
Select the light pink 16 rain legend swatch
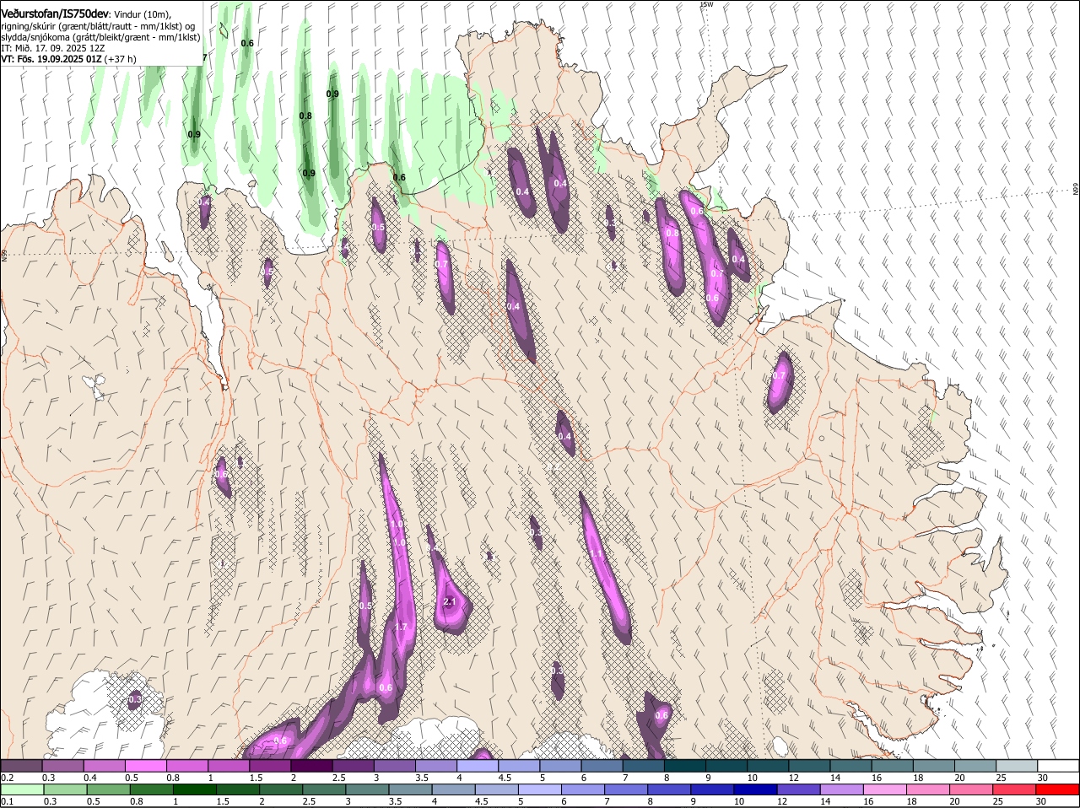(885, 789)
